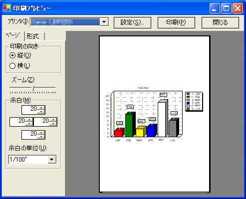This screenshot has height=199, width=246.
Task: Click the app icon in the title bar
Action: point(7,8)
